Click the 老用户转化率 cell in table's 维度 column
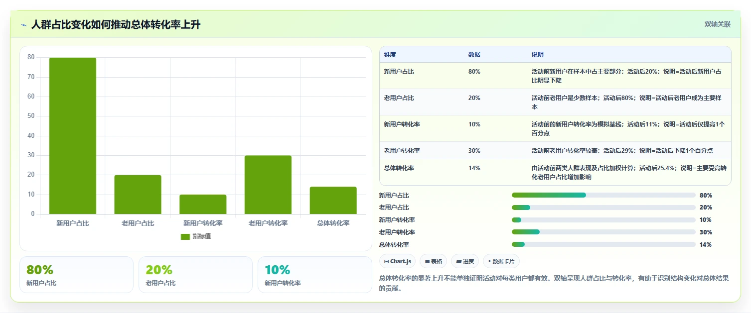This screenshot has width=751, height=313. tap(402, 151)
